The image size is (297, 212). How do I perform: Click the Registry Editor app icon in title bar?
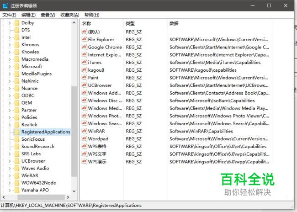5,5
